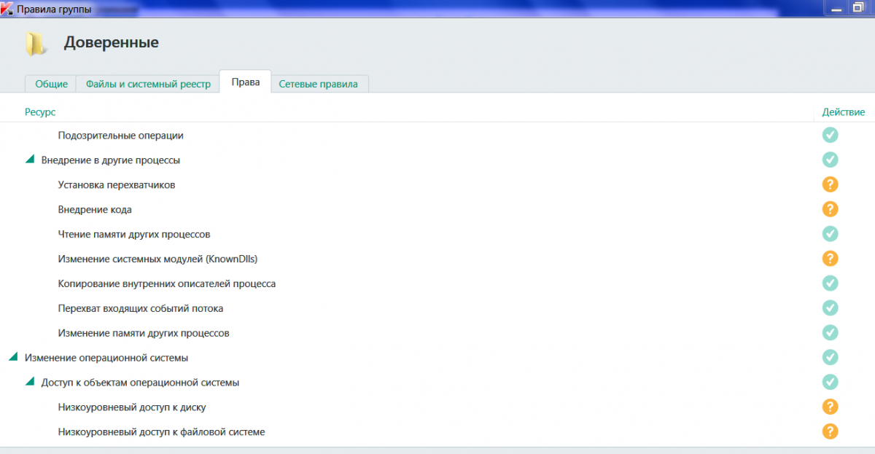Screen dimensions: 875x454
Task: Select row Чтение памяти других процессов
Action: pyautogui.click(x=437, y=234)
